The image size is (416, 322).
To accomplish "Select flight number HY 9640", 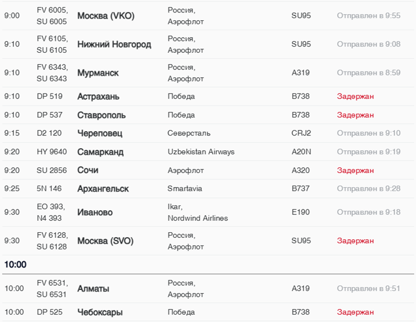I will point(52,152).
